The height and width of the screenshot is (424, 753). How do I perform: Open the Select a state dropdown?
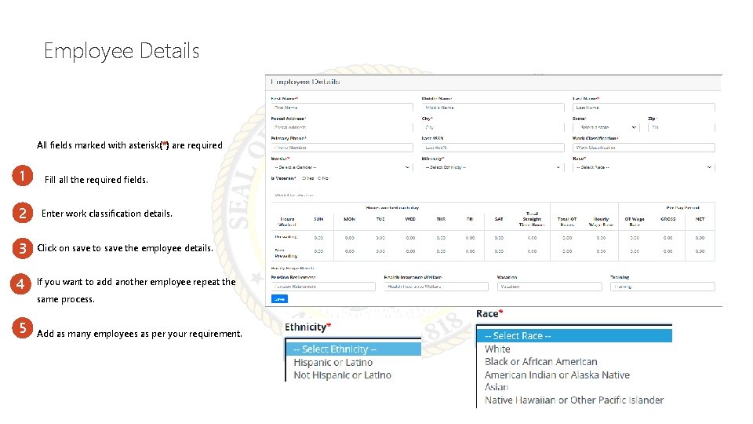point(606,127)
